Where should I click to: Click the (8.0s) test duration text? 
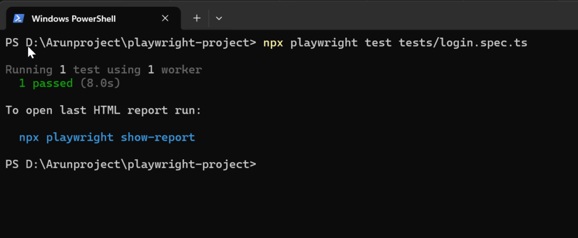100,83
